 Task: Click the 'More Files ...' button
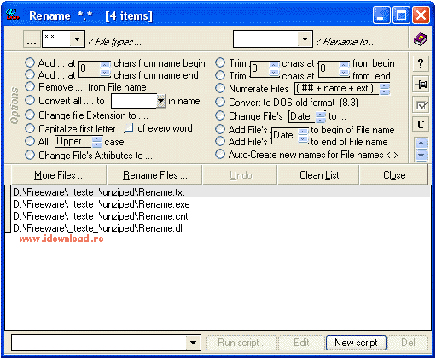(59, 175)
